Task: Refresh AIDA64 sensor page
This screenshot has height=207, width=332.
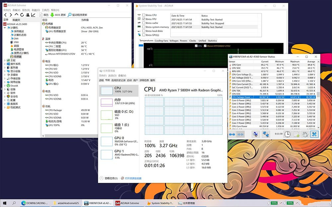Action: pos(22,15)
